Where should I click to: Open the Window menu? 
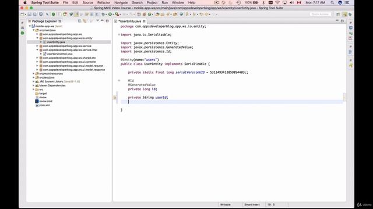pos(178,2)
